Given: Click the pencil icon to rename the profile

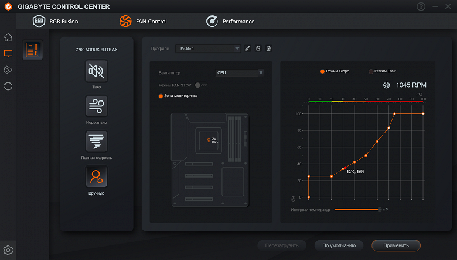Looking at the screenshot, I should [247, 48].
